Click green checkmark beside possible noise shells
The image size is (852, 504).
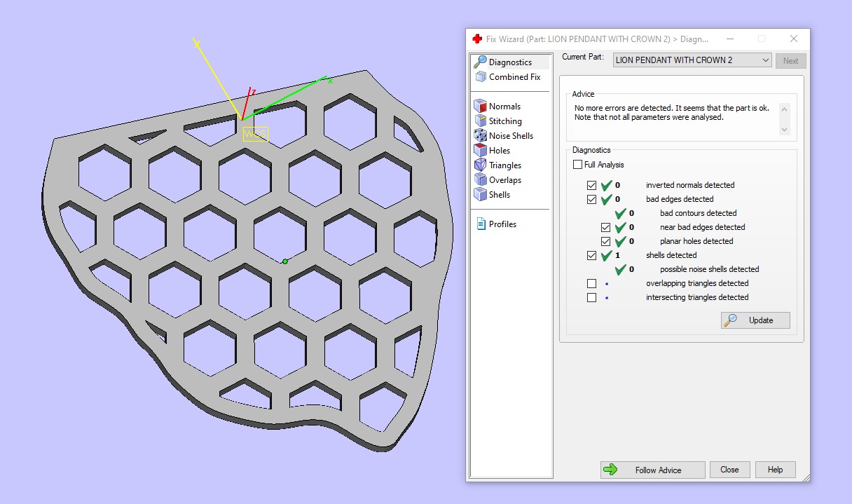click(621, 269)
